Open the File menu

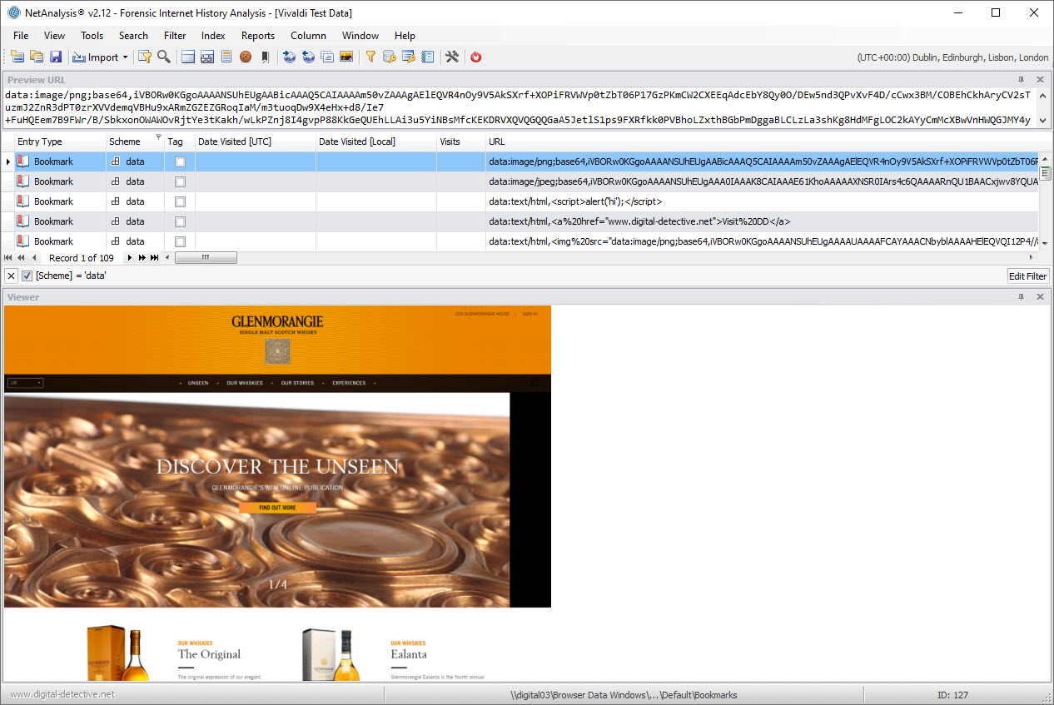point(21,36)
